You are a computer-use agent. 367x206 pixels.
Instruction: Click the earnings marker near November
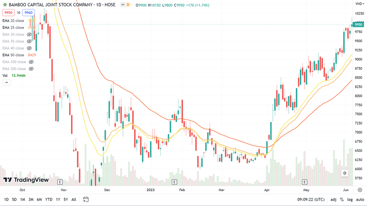click(60, 182)
